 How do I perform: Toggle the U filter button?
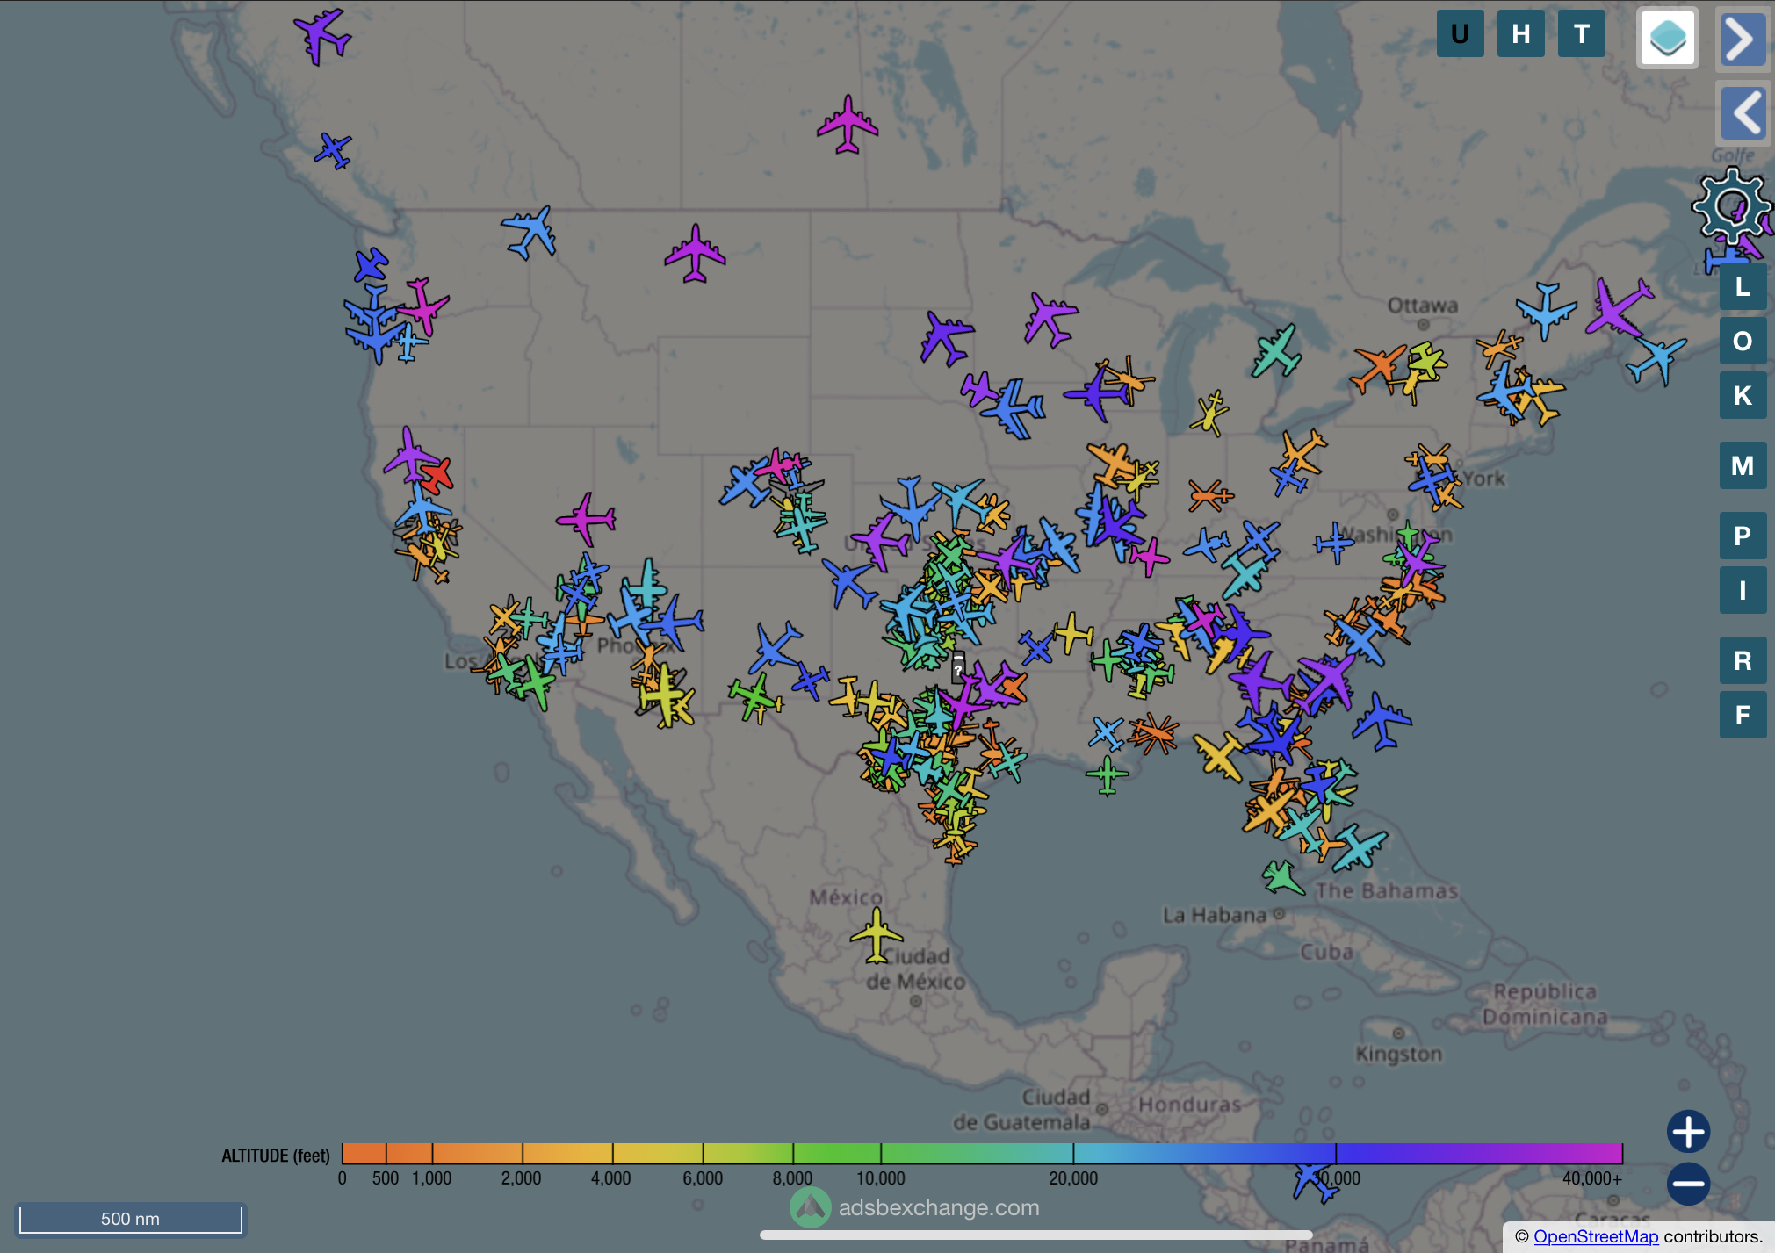coord(1460,34)
